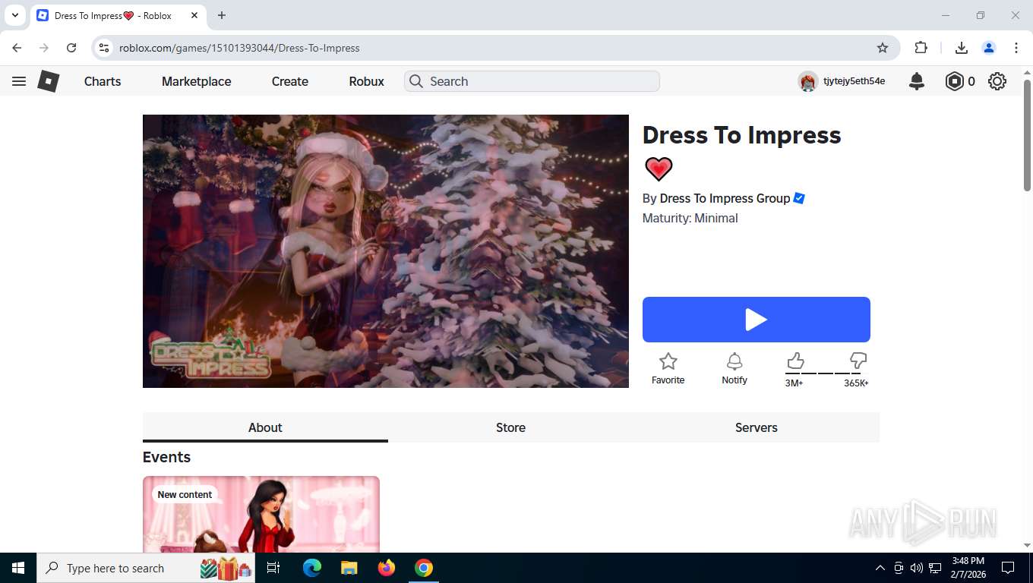1033x583 pixels.
Task: Click the verified badge next to group name
Action: 799,198
